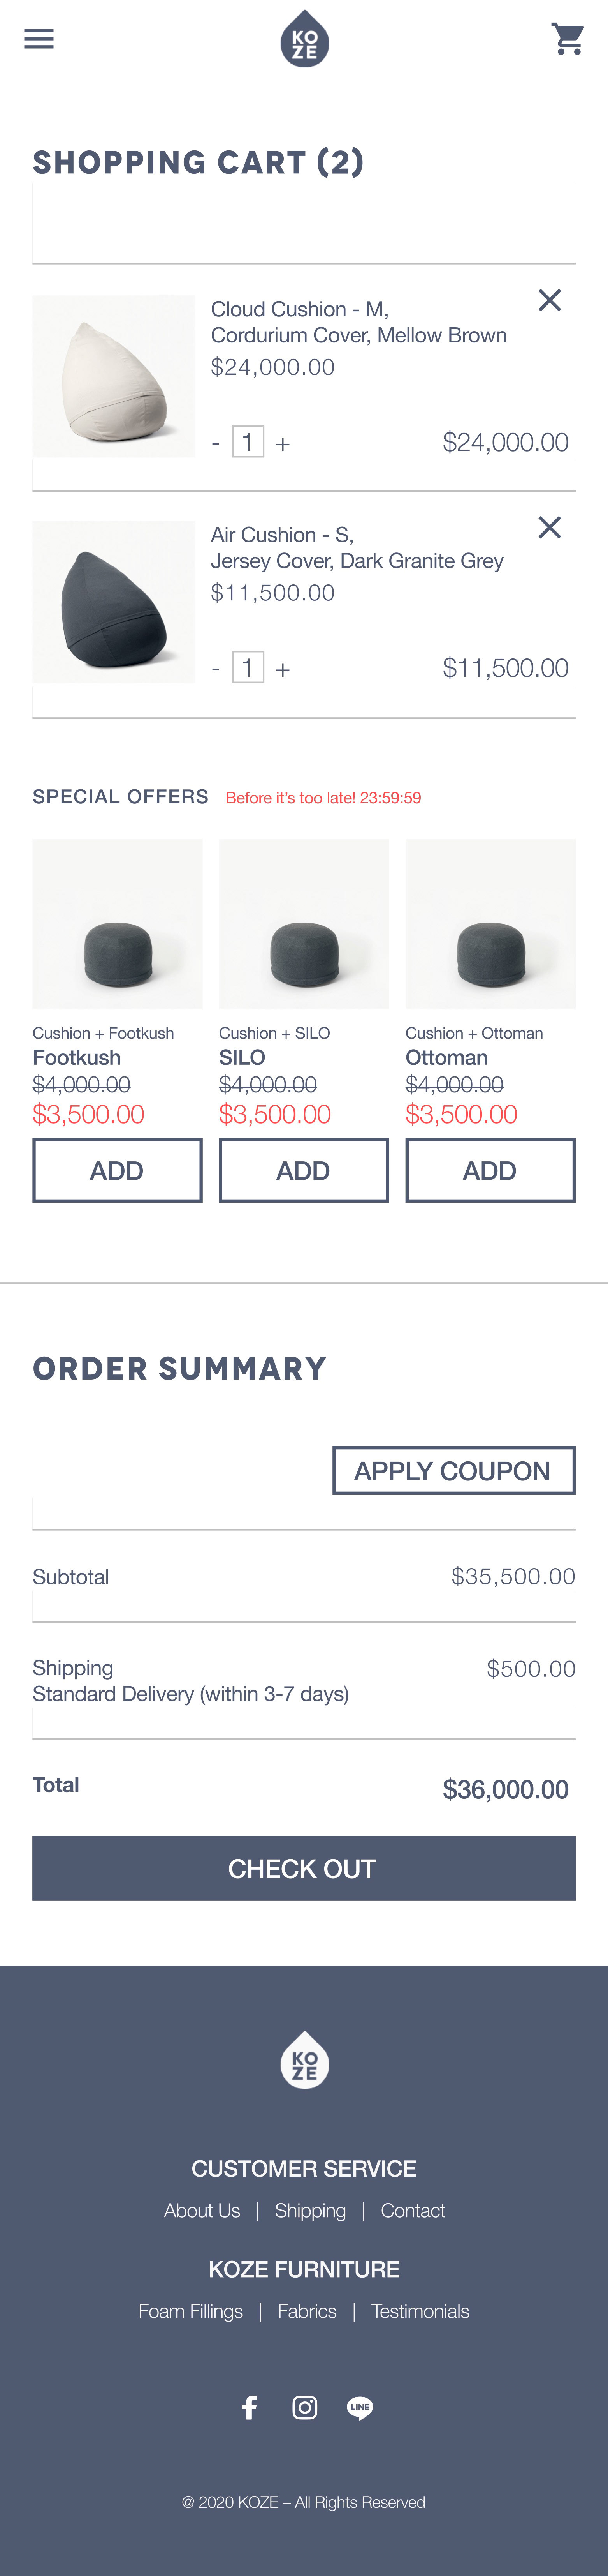Open LINE chat icon
Viewport: 608px width, 2576px height.
click(x=359, y=2407)
